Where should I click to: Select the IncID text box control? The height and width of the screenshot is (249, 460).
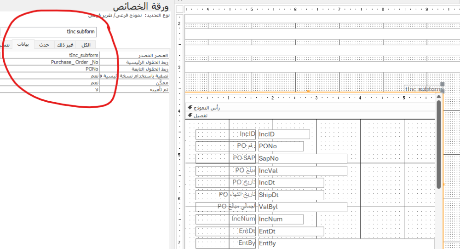point(283,134)
